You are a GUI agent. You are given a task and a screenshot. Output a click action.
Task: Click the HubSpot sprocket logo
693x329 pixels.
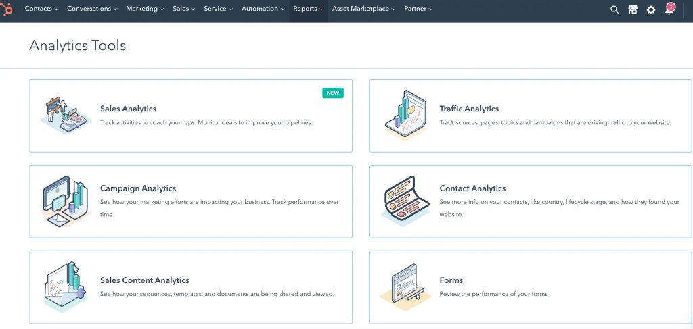point(7,9)
